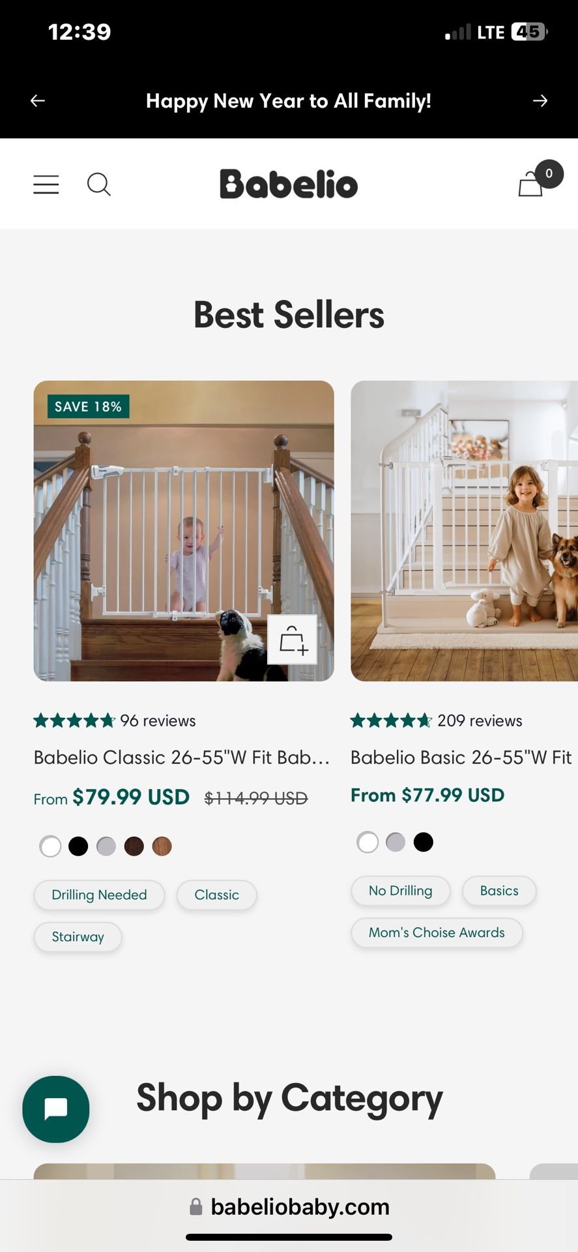Open Babelio Classic 26-55"W product title
Screen dimensions: 578x1252
pos(182,757)
